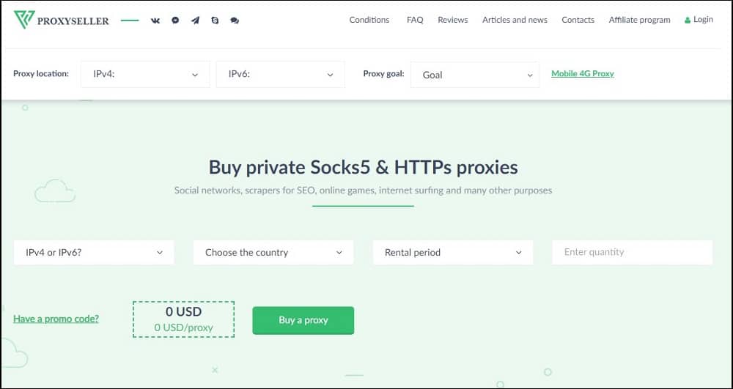Open the FAQ page
Image resolution: width=733 pixels, height=389 pixels.
415,20
